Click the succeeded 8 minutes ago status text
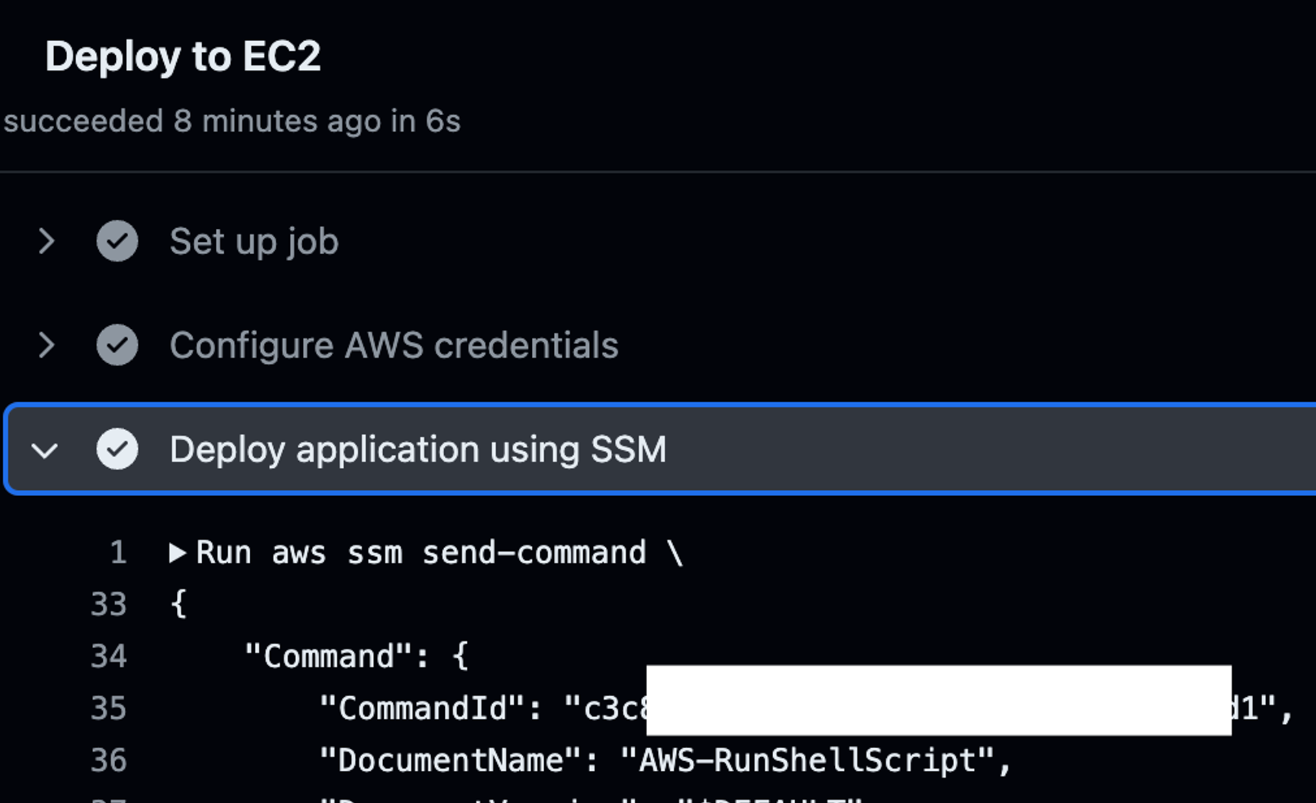Viewport: 1316px width, 803px height. pyautogui.click(x=232, y=121)
